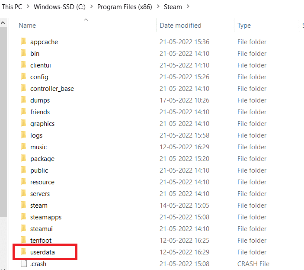304x270 pixels.
Task: Click the Steam breadcrumb segment
Action: [x=173, y=7]
